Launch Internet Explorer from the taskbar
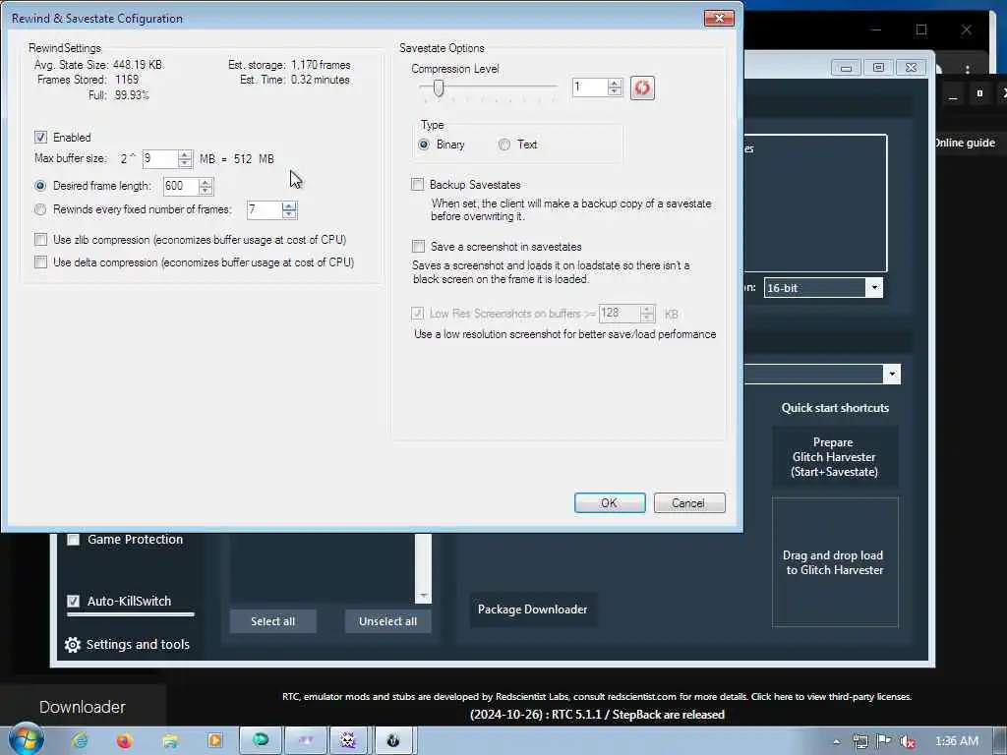Viewport: 1007px width, 755px height. pos(81,741)
